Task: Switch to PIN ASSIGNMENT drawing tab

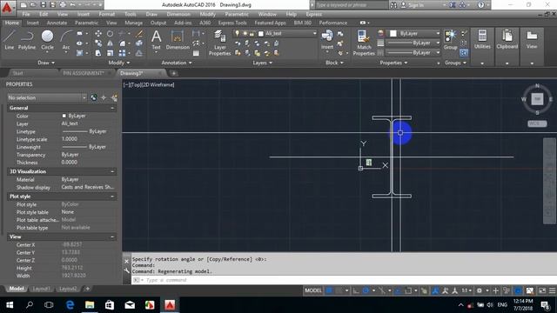Action: [84, 73]
